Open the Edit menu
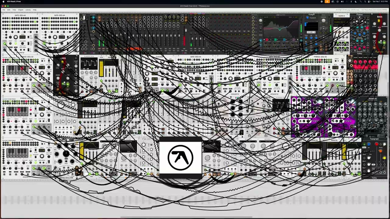 [9, 10]
